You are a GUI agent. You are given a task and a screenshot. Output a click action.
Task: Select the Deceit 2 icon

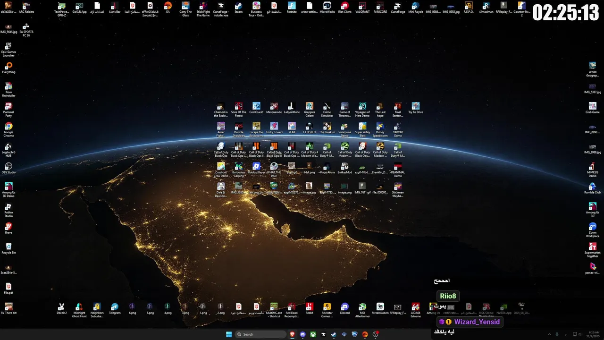61,308
